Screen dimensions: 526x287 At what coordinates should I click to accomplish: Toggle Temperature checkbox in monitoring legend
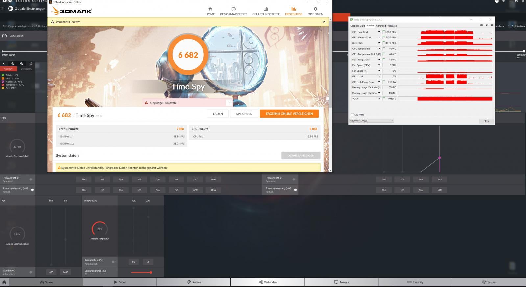pyautogui.click(x=3, y=85)
